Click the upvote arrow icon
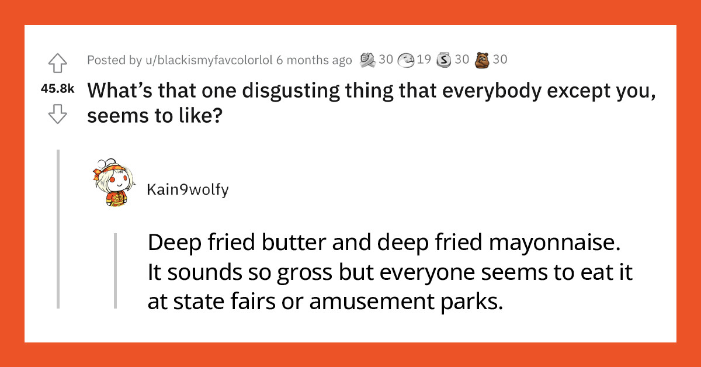This screenshot has height=367, width=701. point(58,64)
